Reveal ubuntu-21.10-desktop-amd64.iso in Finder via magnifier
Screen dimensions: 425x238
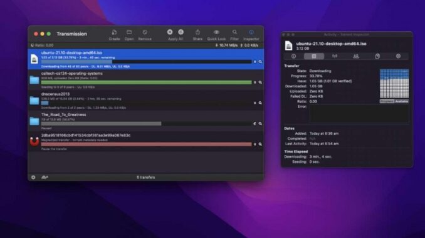coord(260,62)
